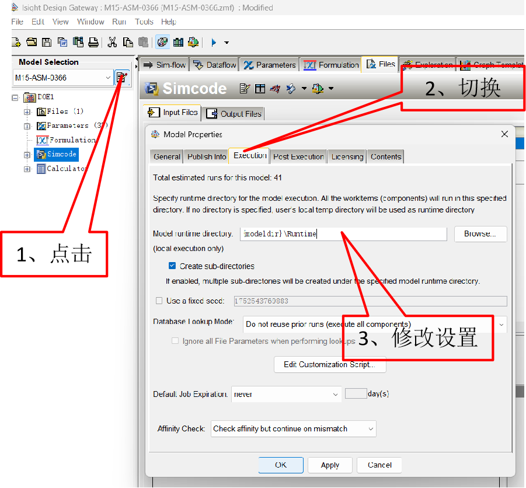Screen dimensions: 526x488
Task: Expand the Parameters tree node
Action: 27,126
